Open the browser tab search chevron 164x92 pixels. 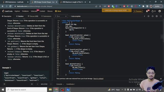(145, 2)
